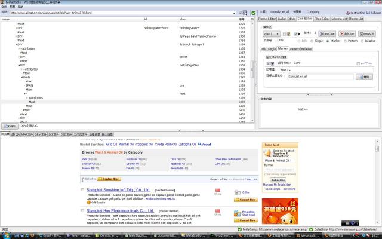The image size is (382, 239).
Task: Open Firefox icon in quick launch
Action: pyautogui.click(x=32, y=235)
